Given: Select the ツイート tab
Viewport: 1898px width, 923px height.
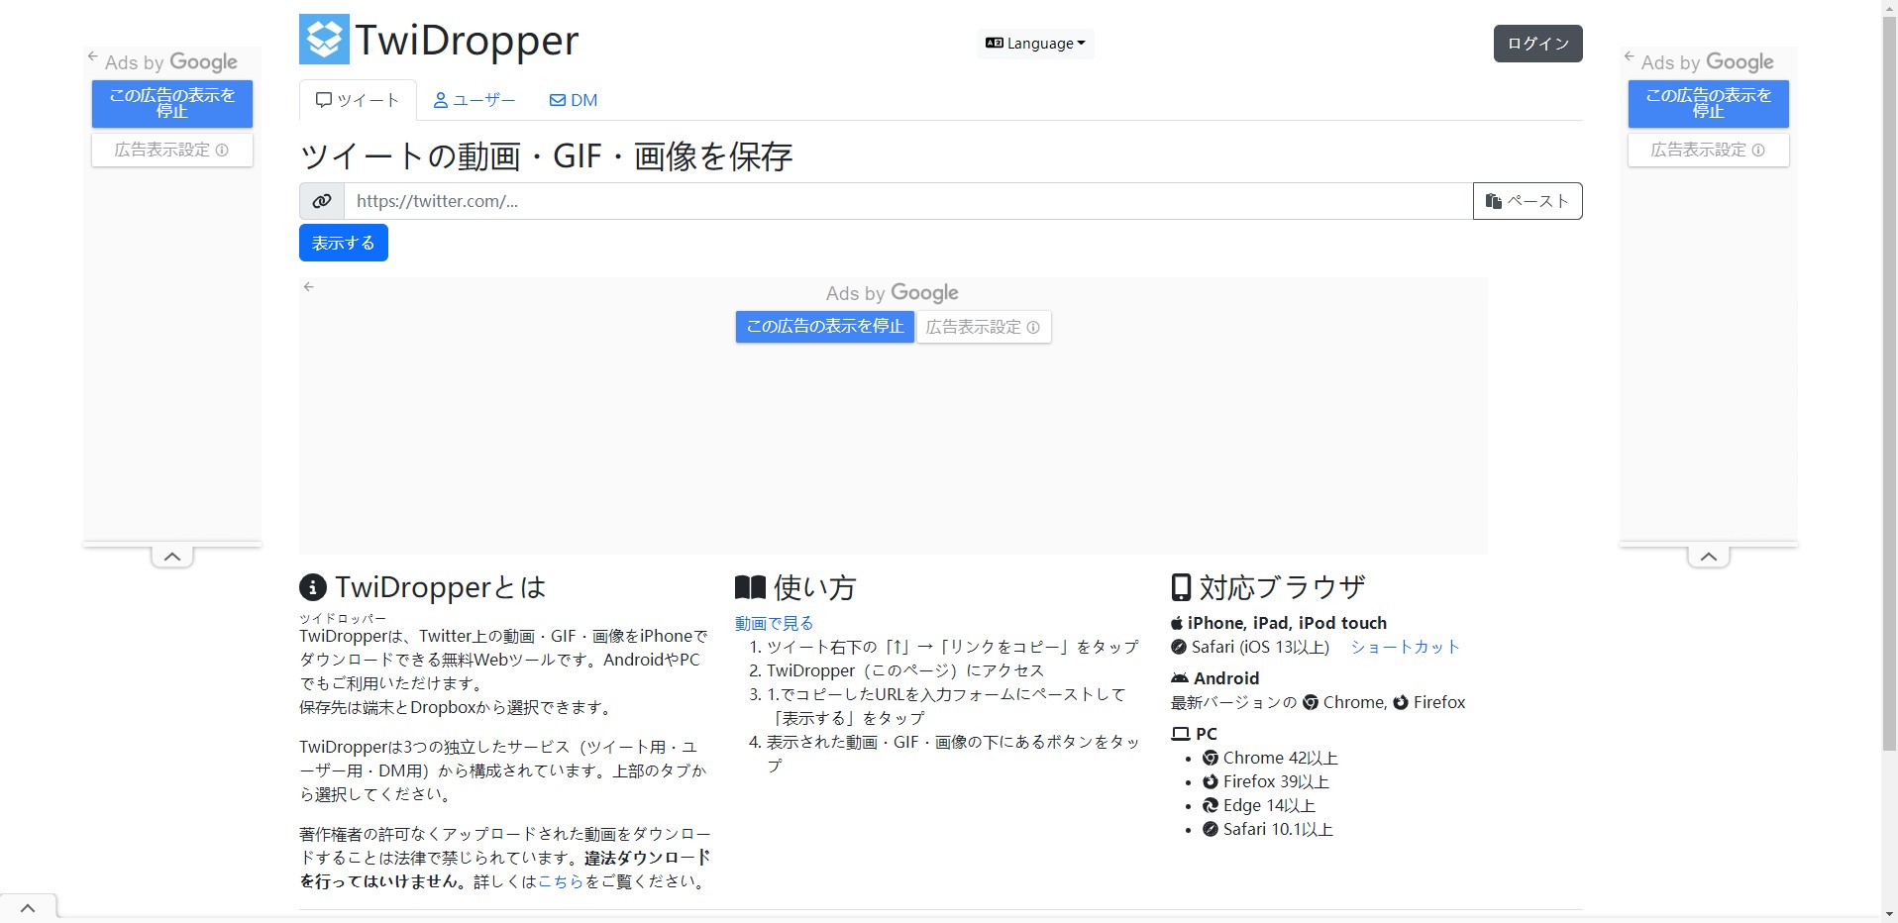Looking at the screenshot, I should (x=358, y=100).
